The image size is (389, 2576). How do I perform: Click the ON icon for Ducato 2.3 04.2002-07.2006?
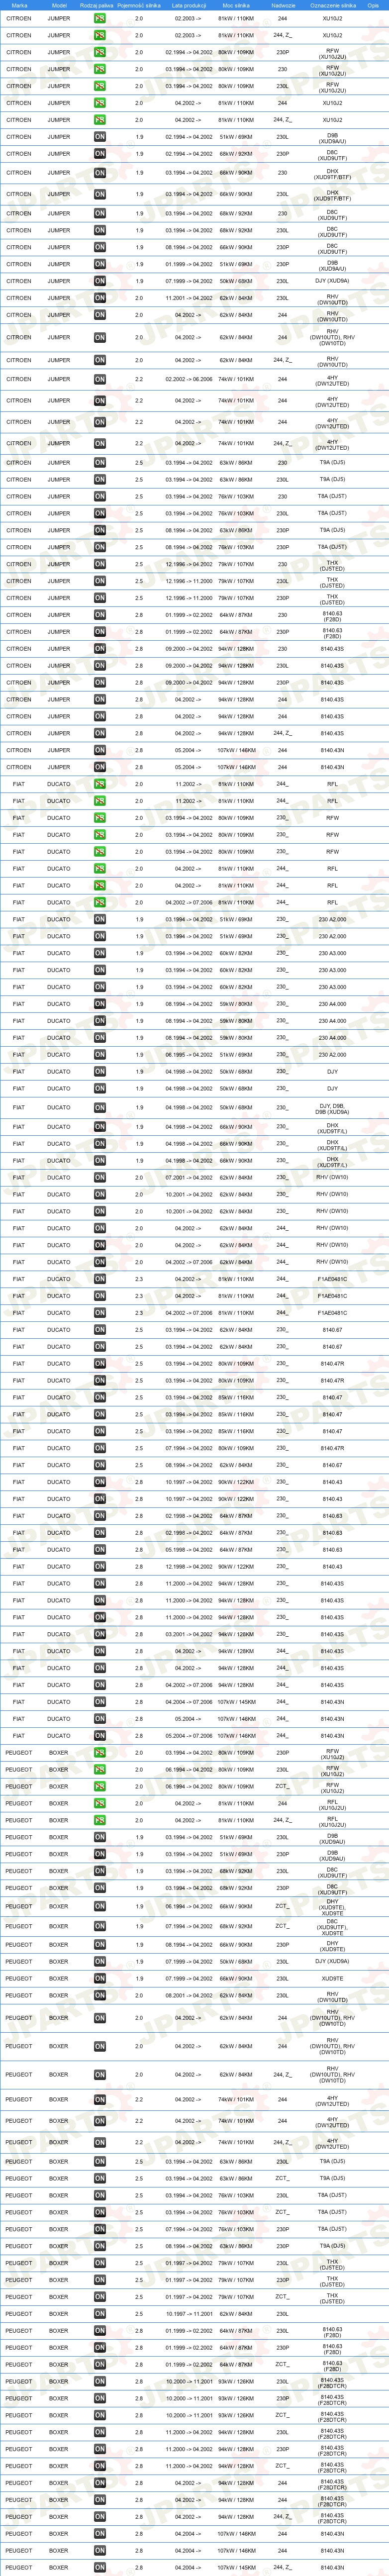pyautogui.click(x=100, y=1313)
